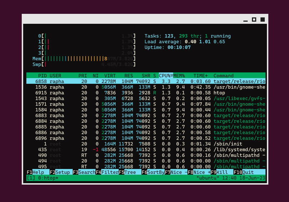Viewport: 289px width, 202px height.
Task: Sort by the USER column header
Action: [55, 76]
